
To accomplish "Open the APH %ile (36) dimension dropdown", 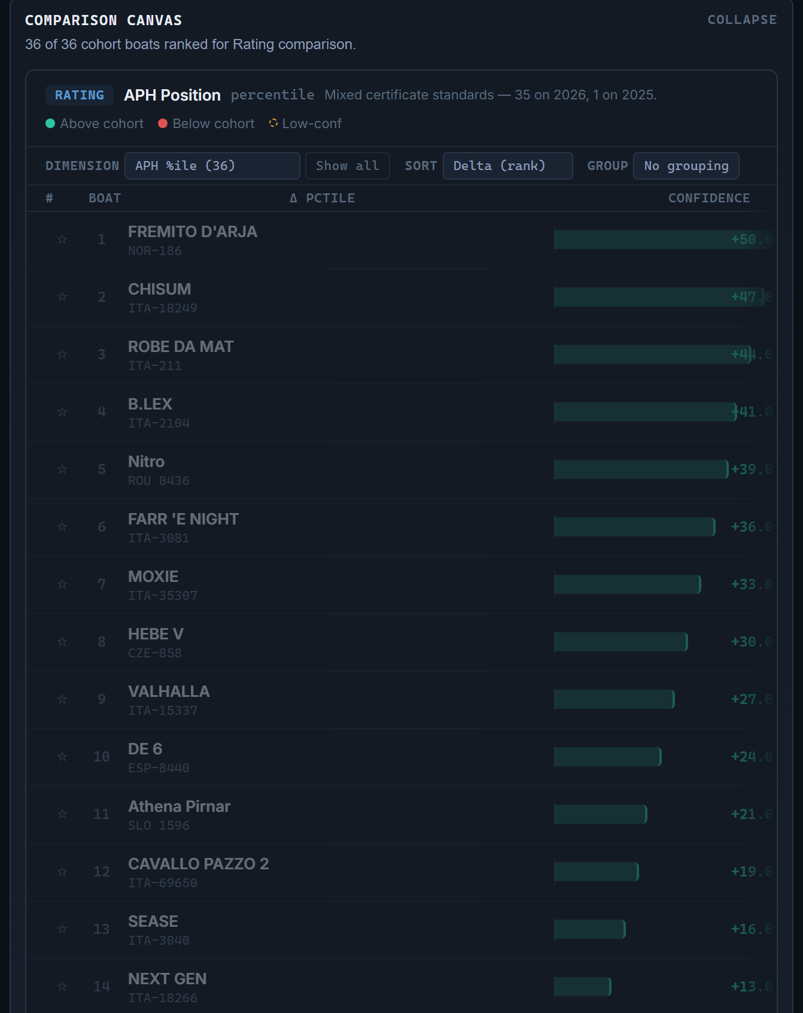I will (x=212, y=166).
